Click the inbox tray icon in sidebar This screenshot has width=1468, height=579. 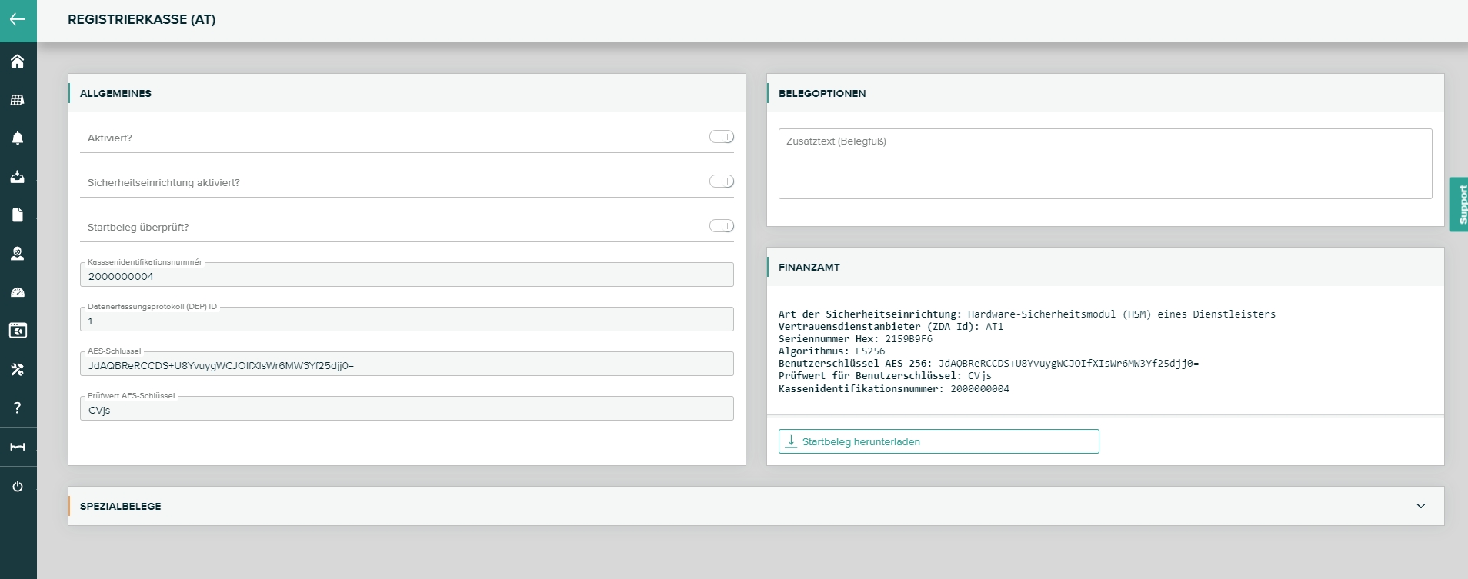click(18, 177)
